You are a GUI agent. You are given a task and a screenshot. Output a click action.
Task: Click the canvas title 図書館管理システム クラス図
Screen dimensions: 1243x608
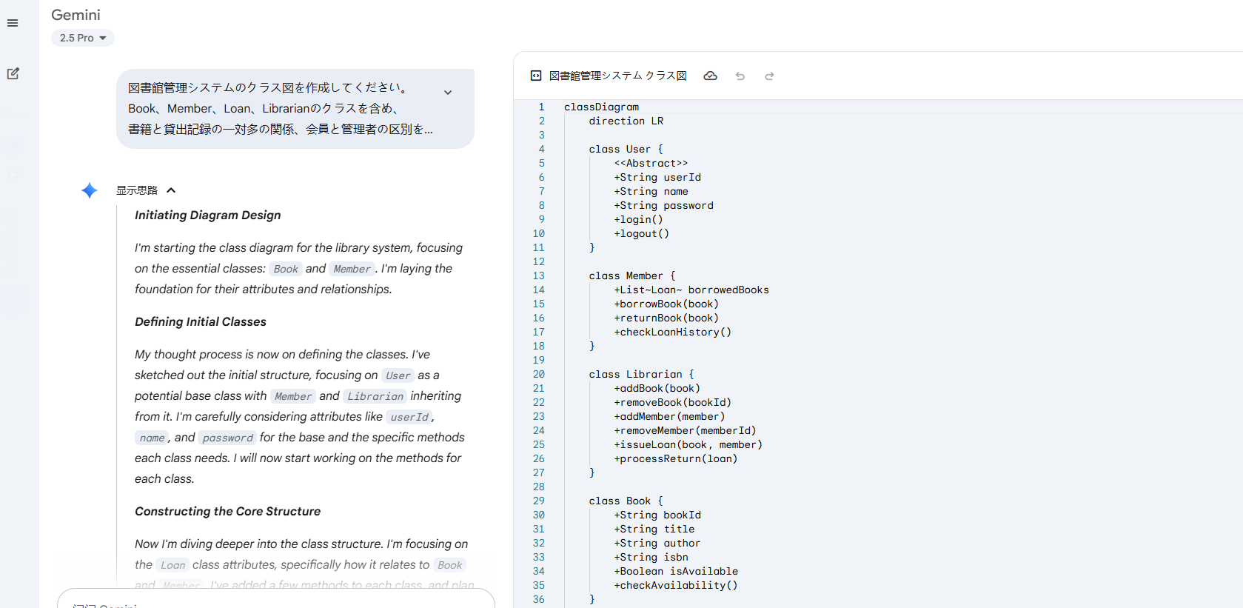pyautogui.click(x=618, y=76)
